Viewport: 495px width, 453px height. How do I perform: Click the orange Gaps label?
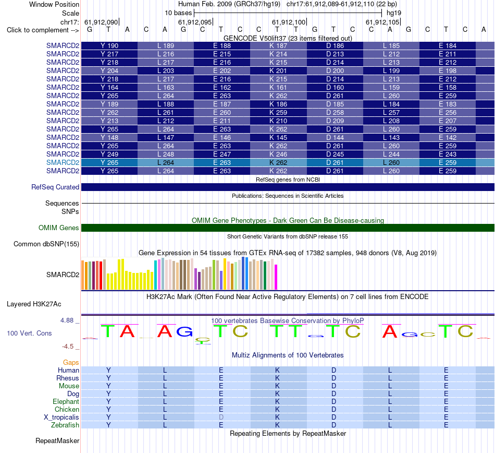pos(71,362)
